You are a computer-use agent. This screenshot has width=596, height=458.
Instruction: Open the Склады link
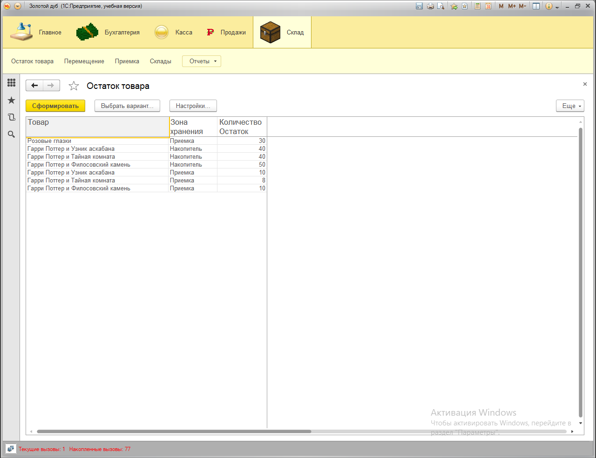click(x=161, y=61)
